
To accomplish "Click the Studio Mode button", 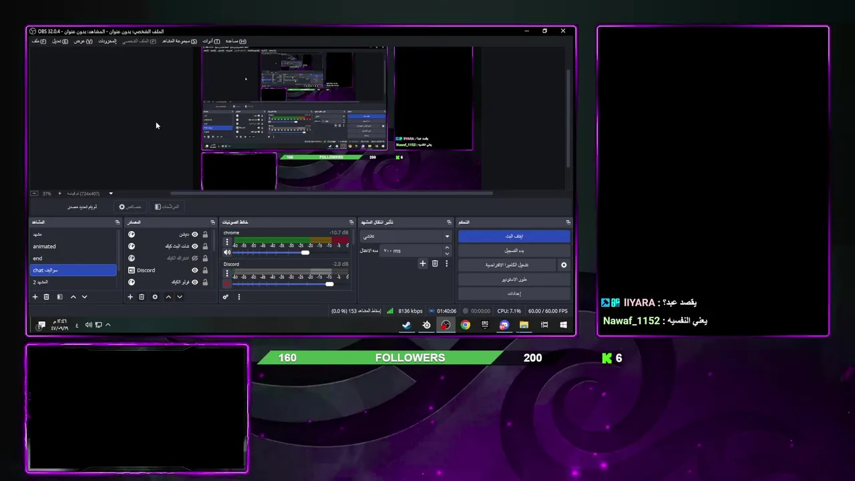I will (x=514, y=279).
